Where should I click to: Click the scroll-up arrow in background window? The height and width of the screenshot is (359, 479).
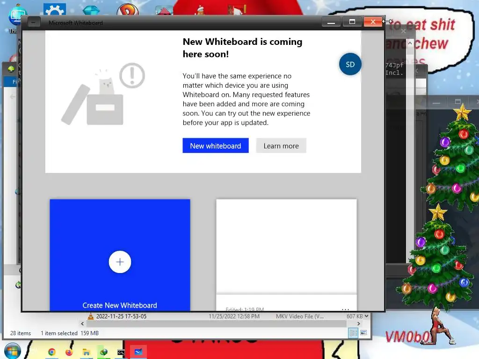pyautogui.click(x=410, y=43)
